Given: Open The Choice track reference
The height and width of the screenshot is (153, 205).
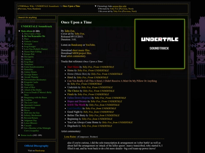Looking at the screenshot, I should pyautogui.click(x=73, y=91).
